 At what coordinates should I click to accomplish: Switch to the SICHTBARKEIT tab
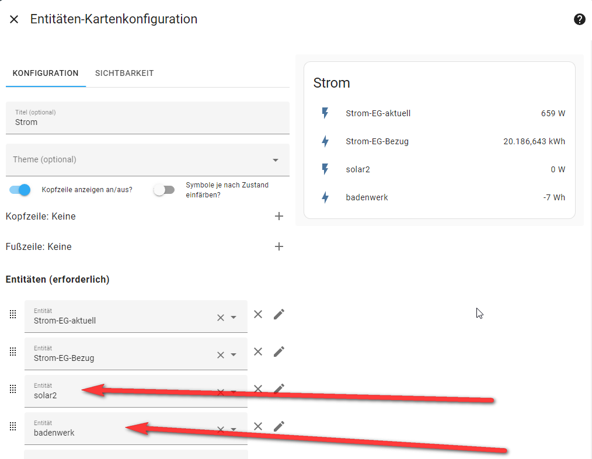point(124,74)
